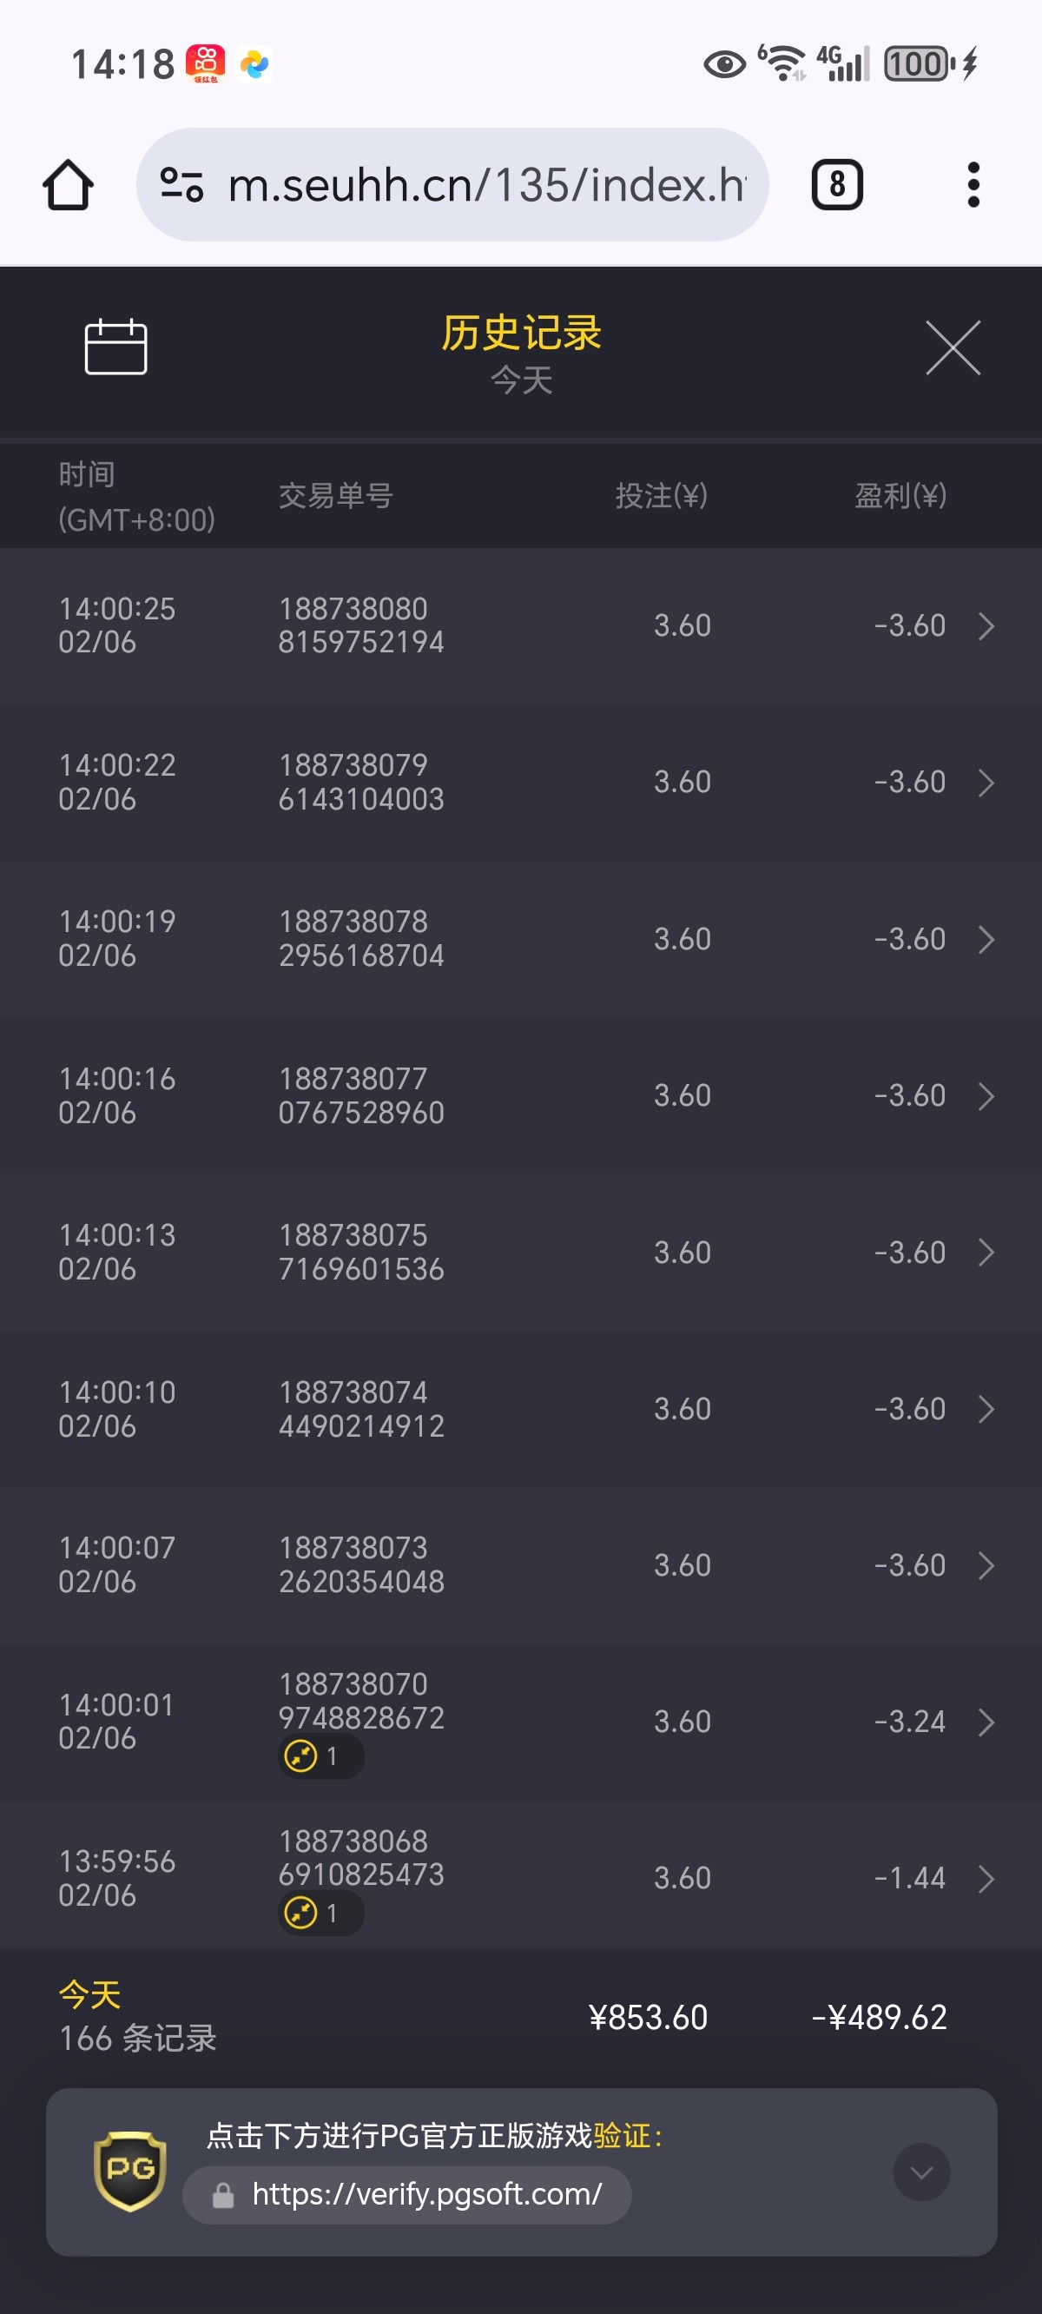Tap the 盈利(¥) column header
Image resolution: width=1042 pixels, height=2314 pixels.
(900, 496)
